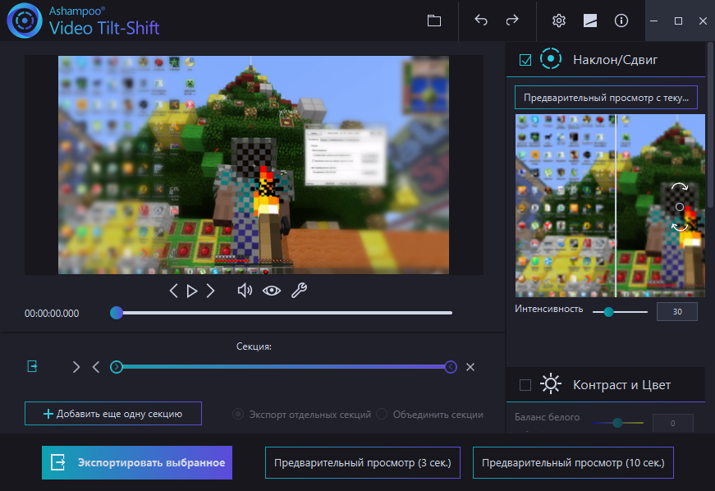This screenshot has height=491, width=715.
Task: Click the vertical split line in preview
Action: click(616, 205)
